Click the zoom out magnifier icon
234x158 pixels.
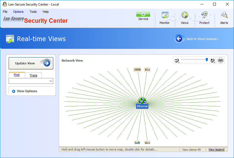click(x=177, y=60)
